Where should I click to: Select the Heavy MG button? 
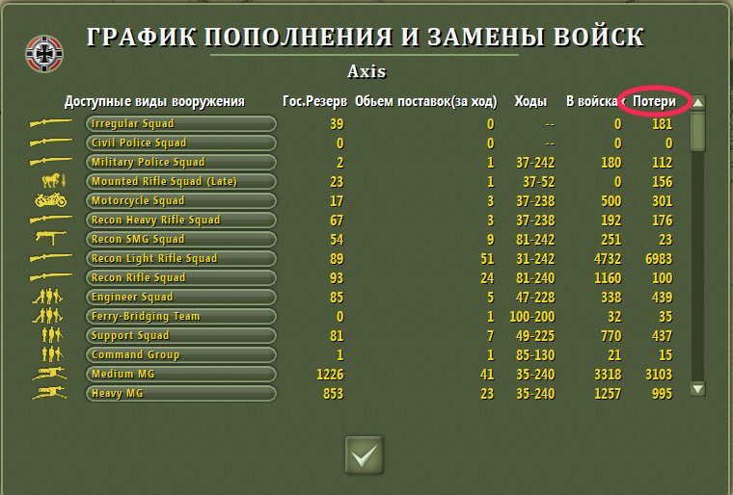(181, 393)
